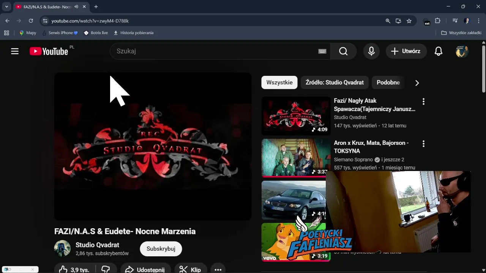Like the video (3,9 tys.)
The width and height of the screenshot is (486, 273).
pyautogui.click(x=75, y=270)
